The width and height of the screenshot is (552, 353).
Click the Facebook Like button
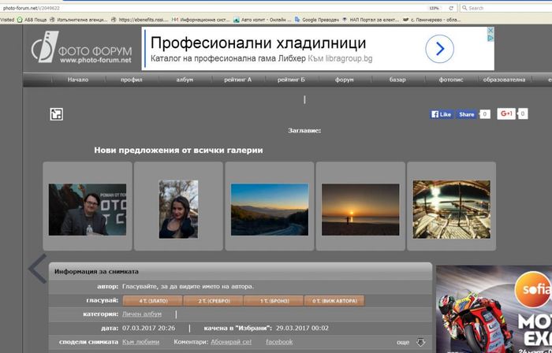coord(442,114)
